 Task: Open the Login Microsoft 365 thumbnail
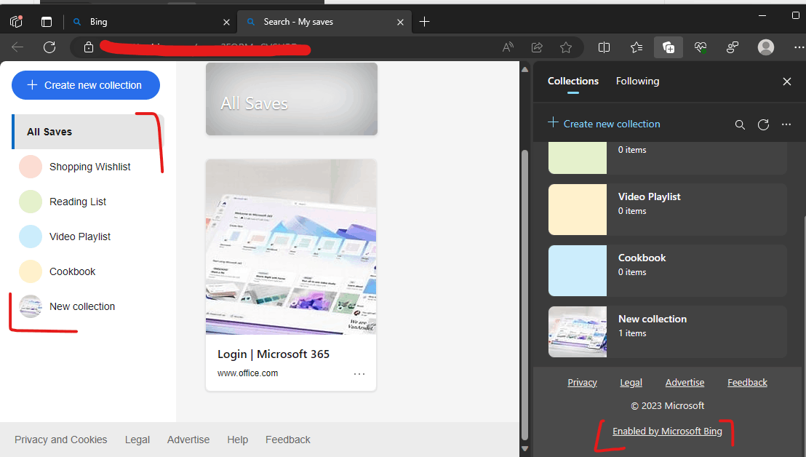tap(291, 247)
